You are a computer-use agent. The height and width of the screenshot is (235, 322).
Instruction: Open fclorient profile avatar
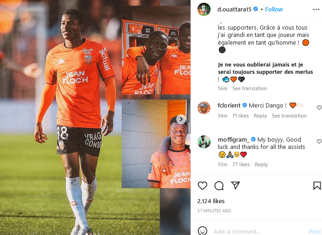click(x=204, y=108)
